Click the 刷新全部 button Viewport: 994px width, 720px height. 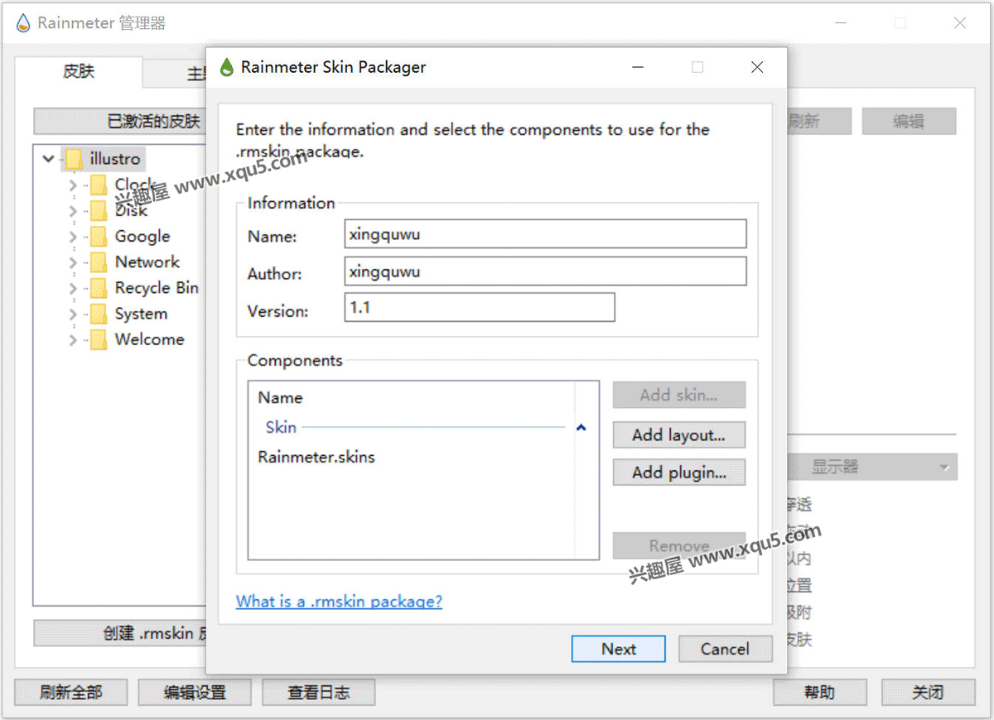click(71, 693)
